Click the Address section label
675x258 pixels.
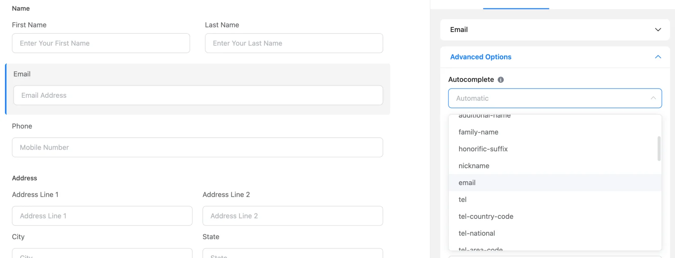pyautogui.click(x=24, y=178)
